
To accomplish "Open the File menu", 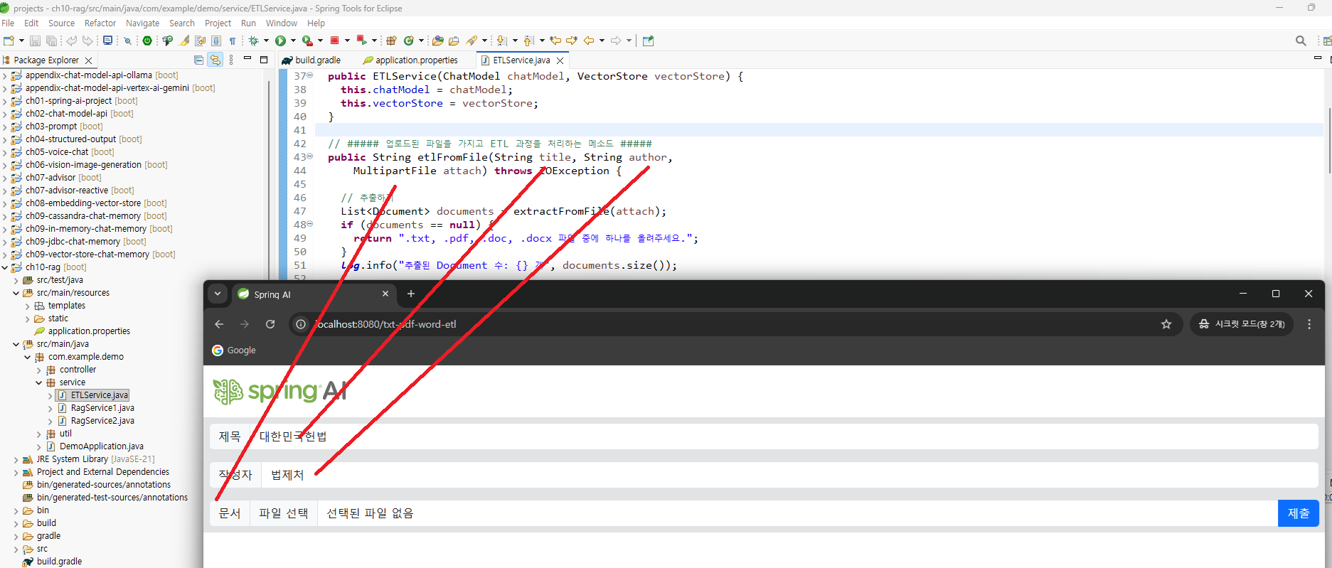I will [x=8, y=23].
